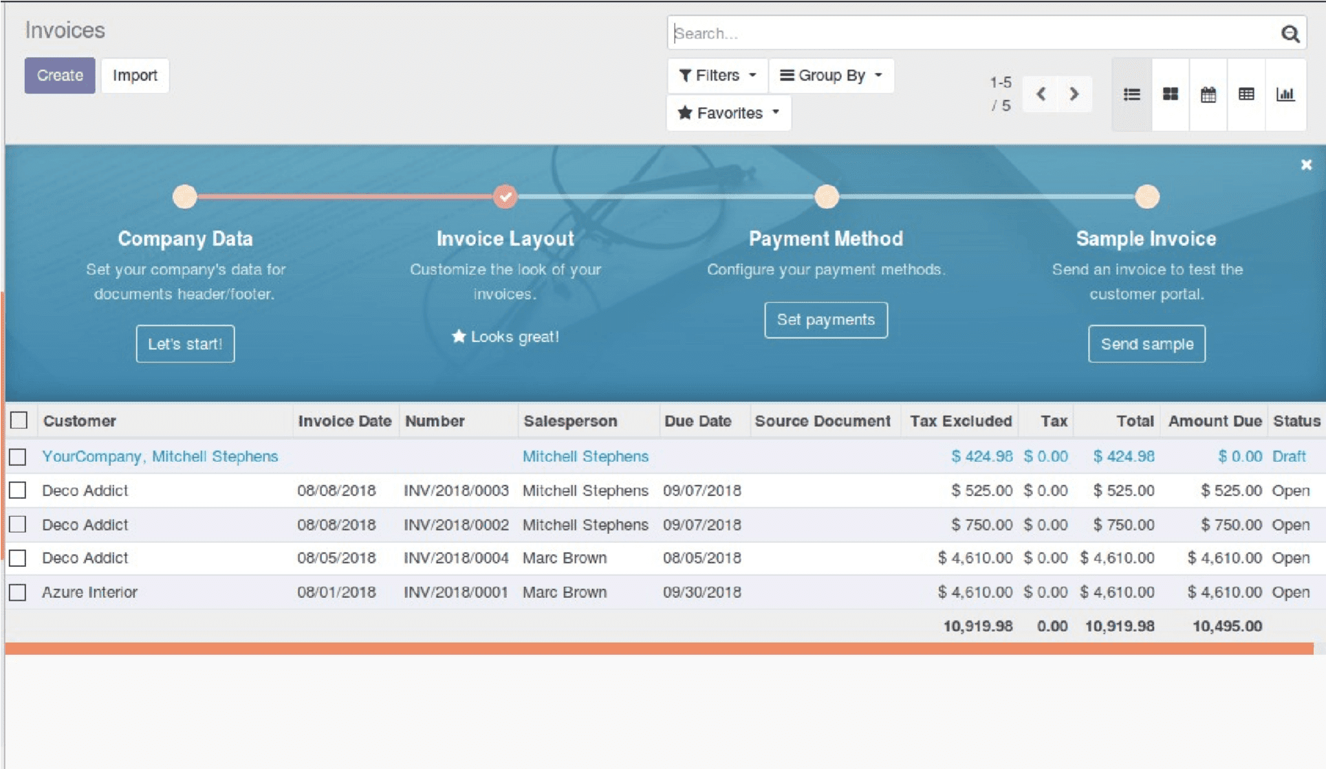Click the 08/01/2018 invoice date cell
Screen dimensions: 1326x769
pos(336,592)
